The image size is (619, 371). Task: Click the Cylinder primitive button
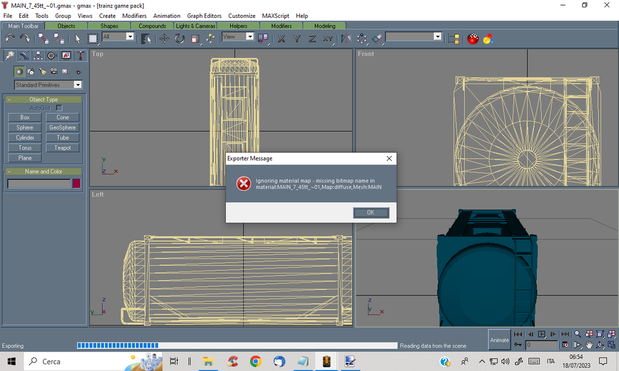coord(25,138)
